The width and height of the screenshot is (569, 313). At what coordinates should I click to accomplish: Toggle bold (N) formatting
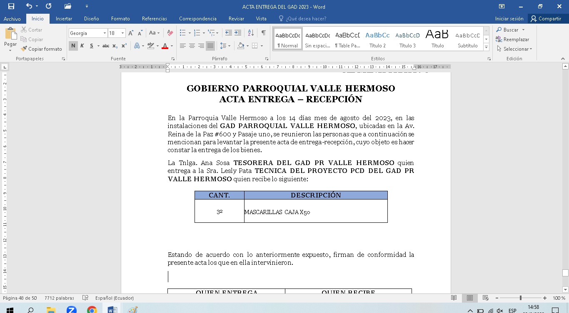(73, 46)
